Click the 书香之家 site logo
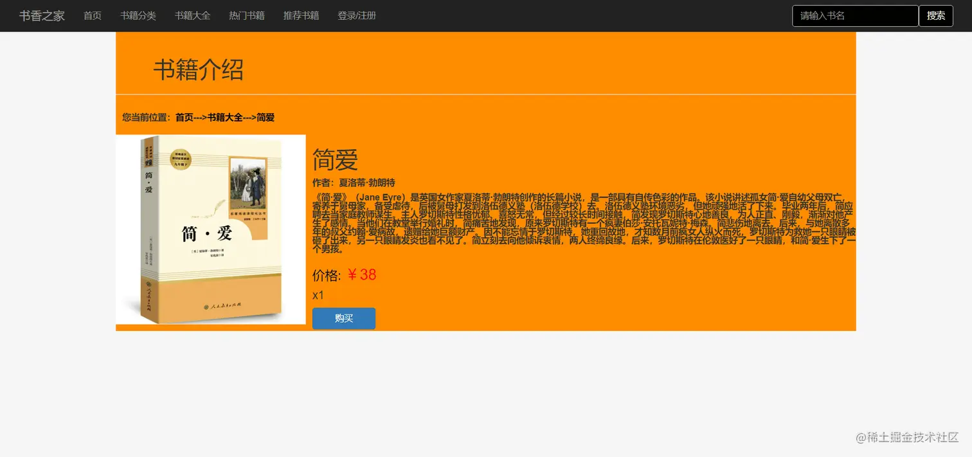972x457 pixels. click(41, 15)
